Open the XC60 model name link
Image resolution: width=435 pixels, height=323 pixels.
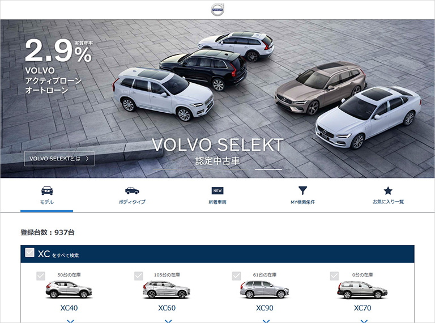(x=167, y=308)
